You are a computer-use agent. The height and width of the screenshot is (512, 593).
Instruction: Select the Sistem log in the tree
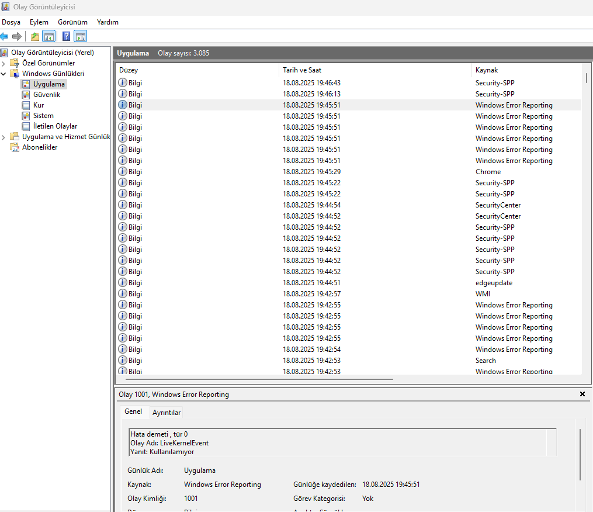[x=43, y=116]
